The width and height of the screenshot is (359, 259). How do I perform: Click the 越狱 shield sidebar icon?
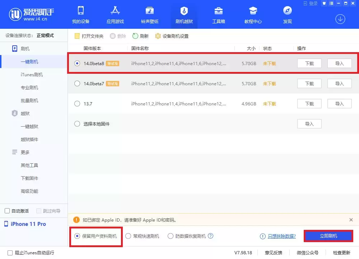[x=15, y=113]
